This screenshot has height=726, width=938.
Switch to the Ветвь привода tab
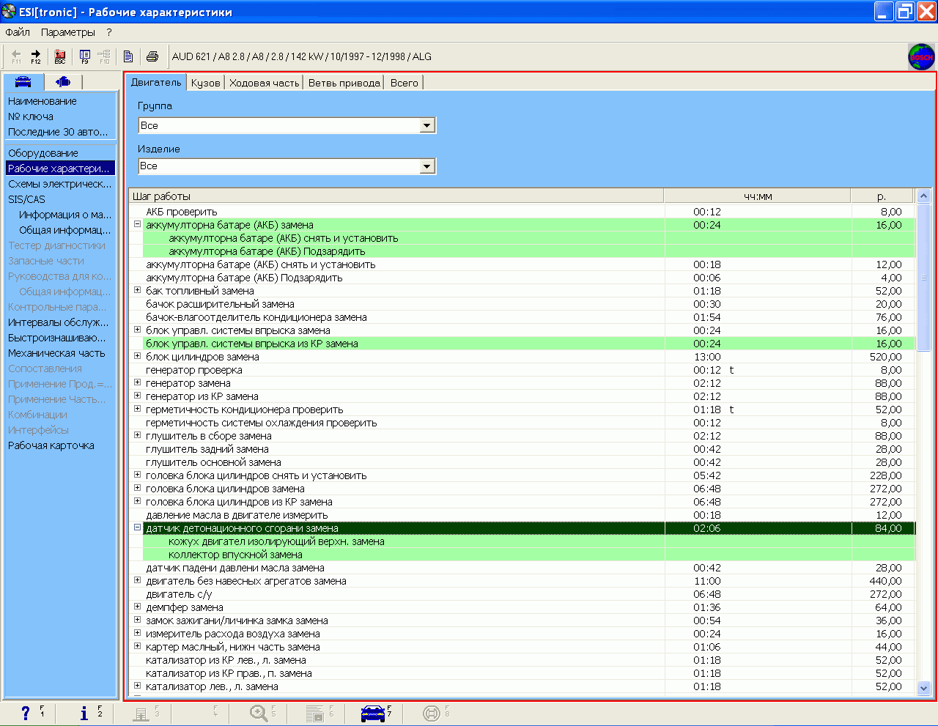(344, 83)
